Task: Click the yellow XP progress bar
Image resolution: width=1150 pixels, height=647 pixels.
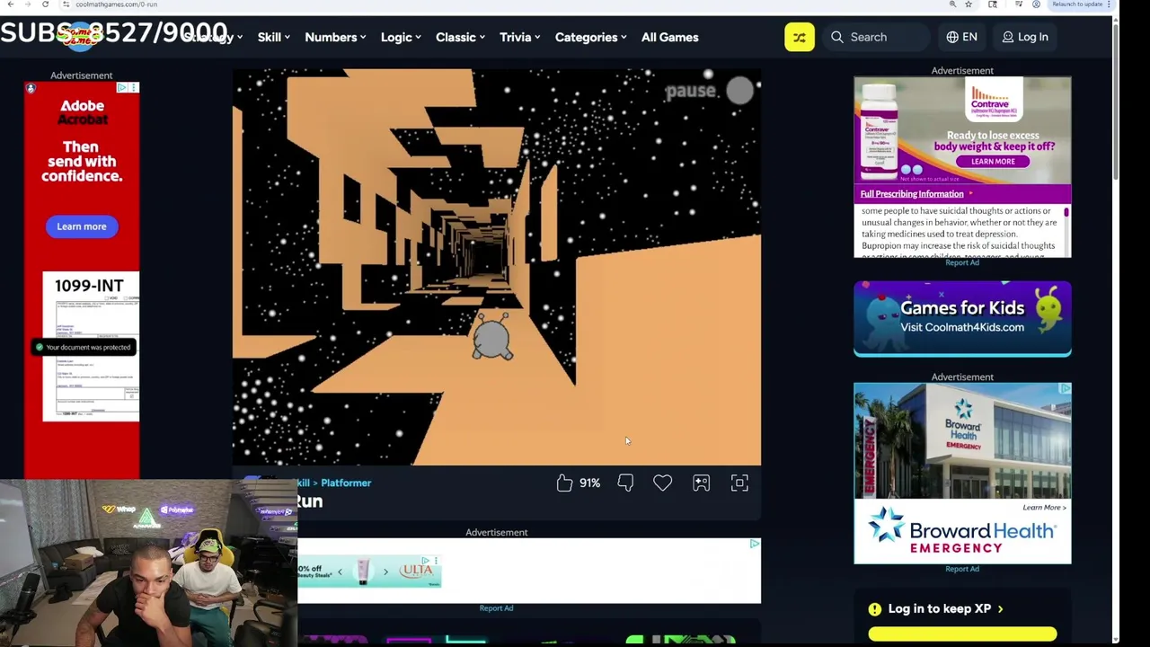Action: coord(962,634)
